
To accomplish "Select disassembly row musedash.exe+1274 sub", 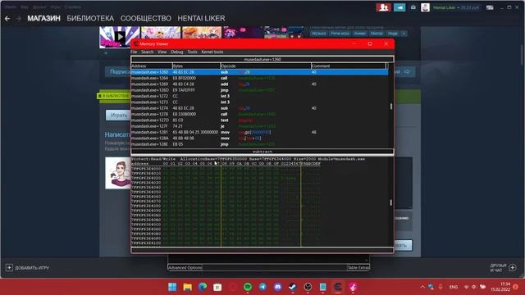I will click(x=259, y=108).
